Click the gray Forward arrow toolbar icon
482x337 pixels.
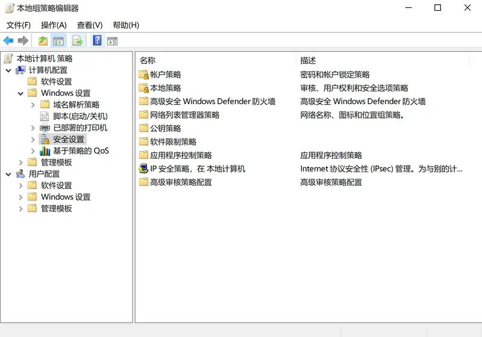click(23, 40)
